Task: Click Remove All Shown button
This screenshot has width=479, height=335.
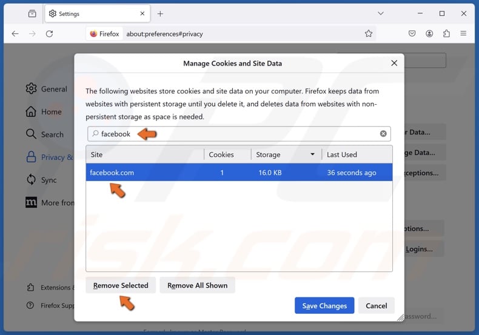Action: pyautogui.click(x=197, y=285)
